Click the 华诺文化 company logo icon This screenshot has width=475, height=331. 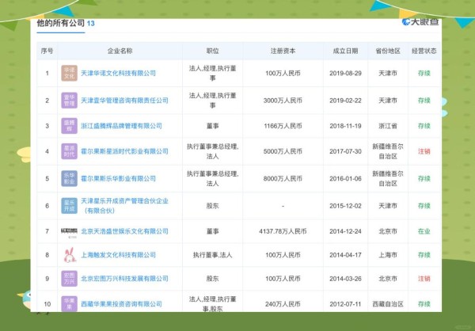click(x=69, y=73)
